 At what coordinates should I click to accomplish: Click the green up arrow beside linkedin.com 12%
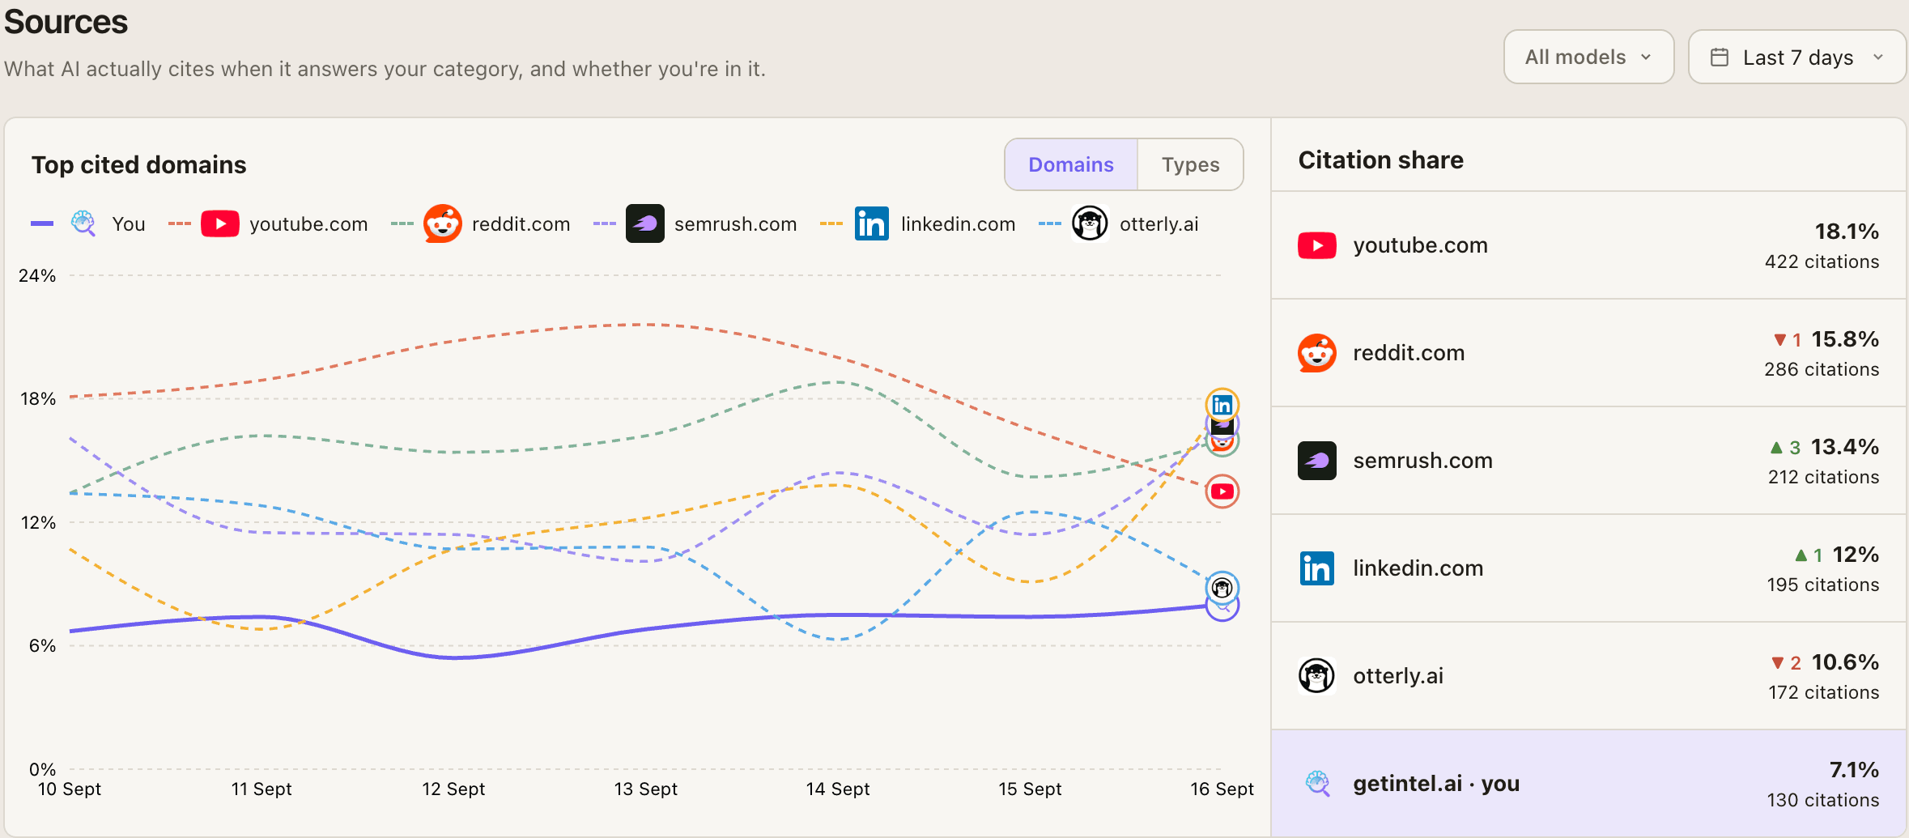(x=1801, y=555)
